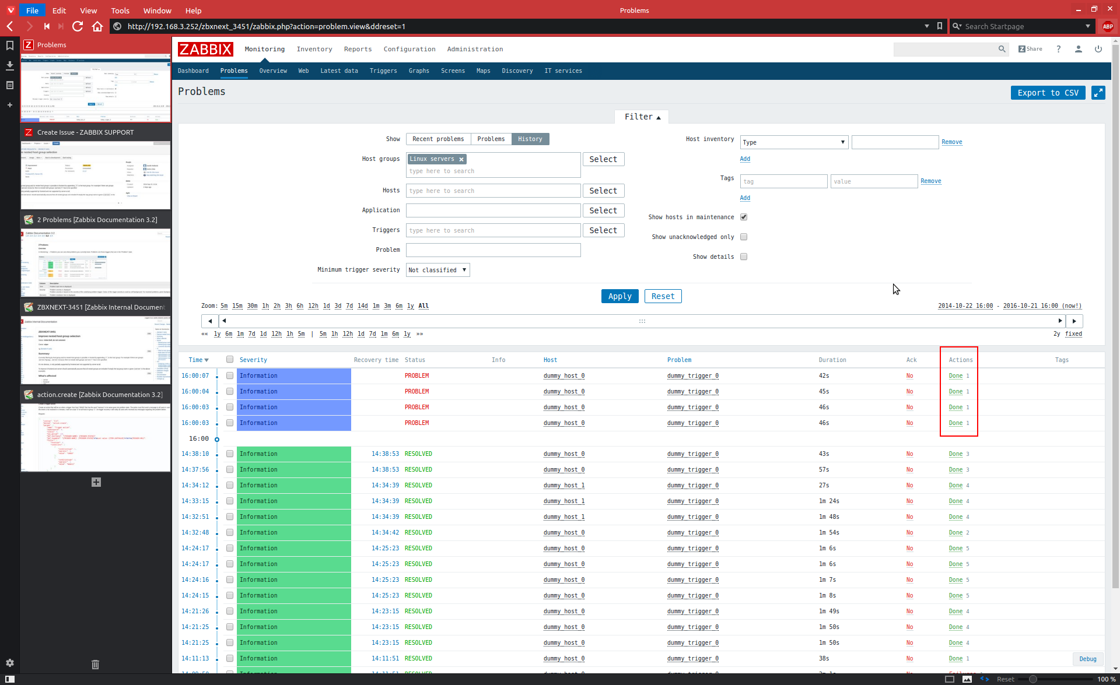Open the Downloads panel icon in sidebar
This screenshot has height=685, width=1120.
10,65
